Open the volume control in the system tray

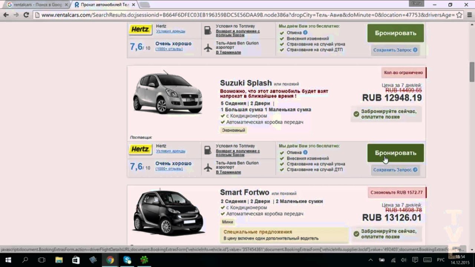404,260
